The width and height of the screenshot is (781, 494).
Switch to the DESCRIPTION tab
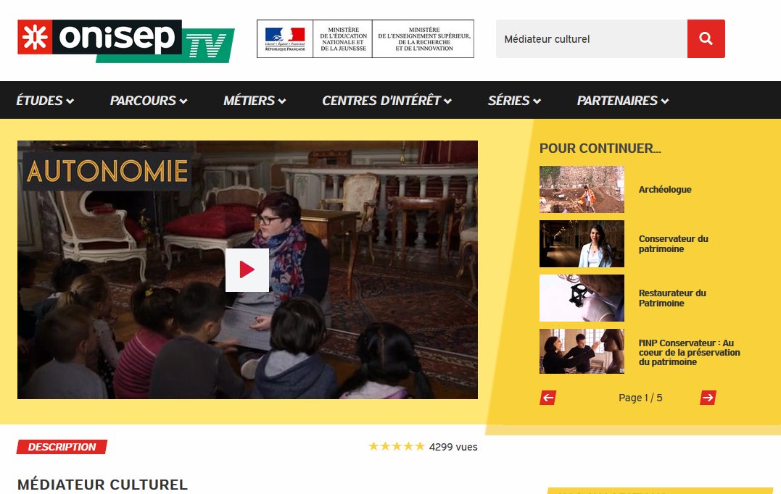pyautogui.click(x=61, y=447)
